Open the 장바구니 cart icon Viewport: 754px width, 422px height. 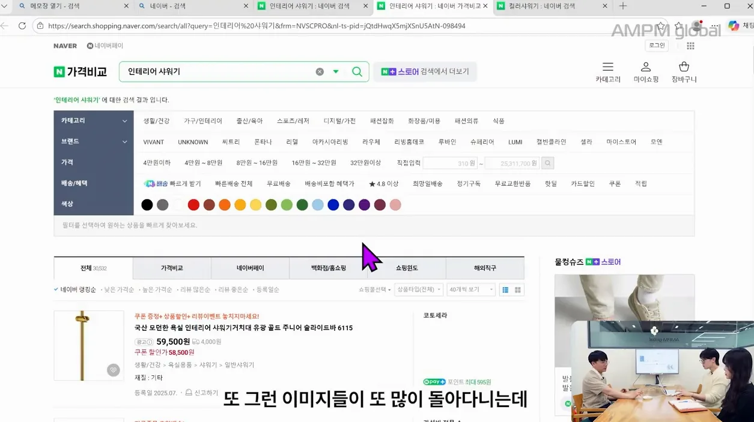[684, 67]
